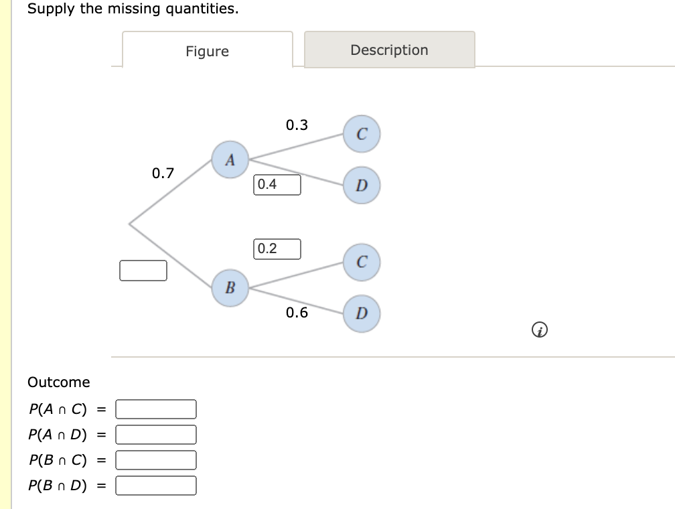Switch to the Figure tab
The image size is (675, 509).
click(x=207, y=51)
